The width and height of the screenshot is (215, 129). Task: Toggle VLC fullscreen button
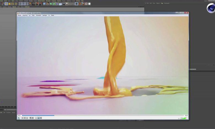coord(30,118)
